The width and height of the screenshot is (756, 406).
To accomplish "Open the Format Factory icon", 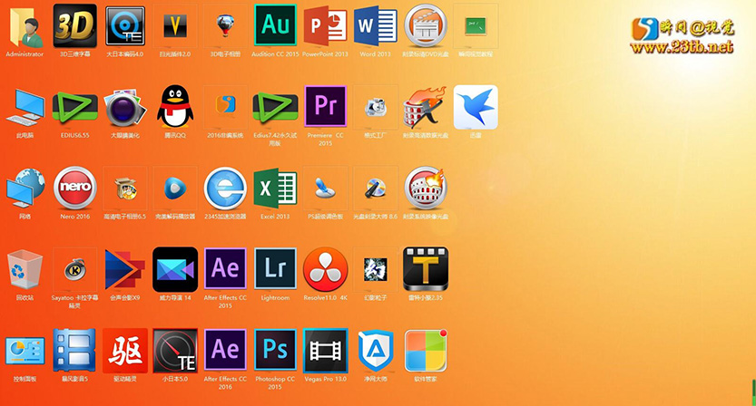I will click(376, 107).
